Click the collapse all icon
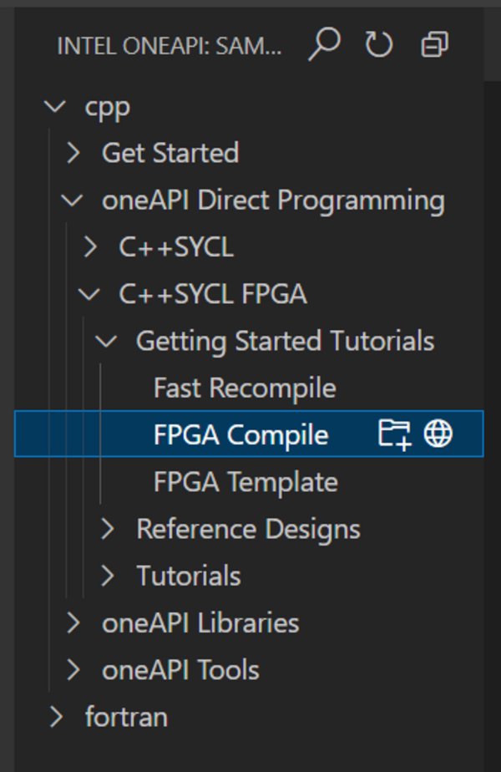Screen dimensions: 501x772 coord(434,45)
